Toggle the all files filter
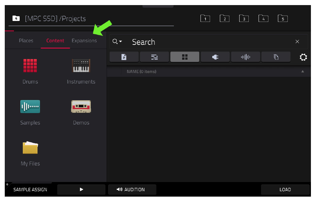 pyautogui.click(x=276, y=57)
